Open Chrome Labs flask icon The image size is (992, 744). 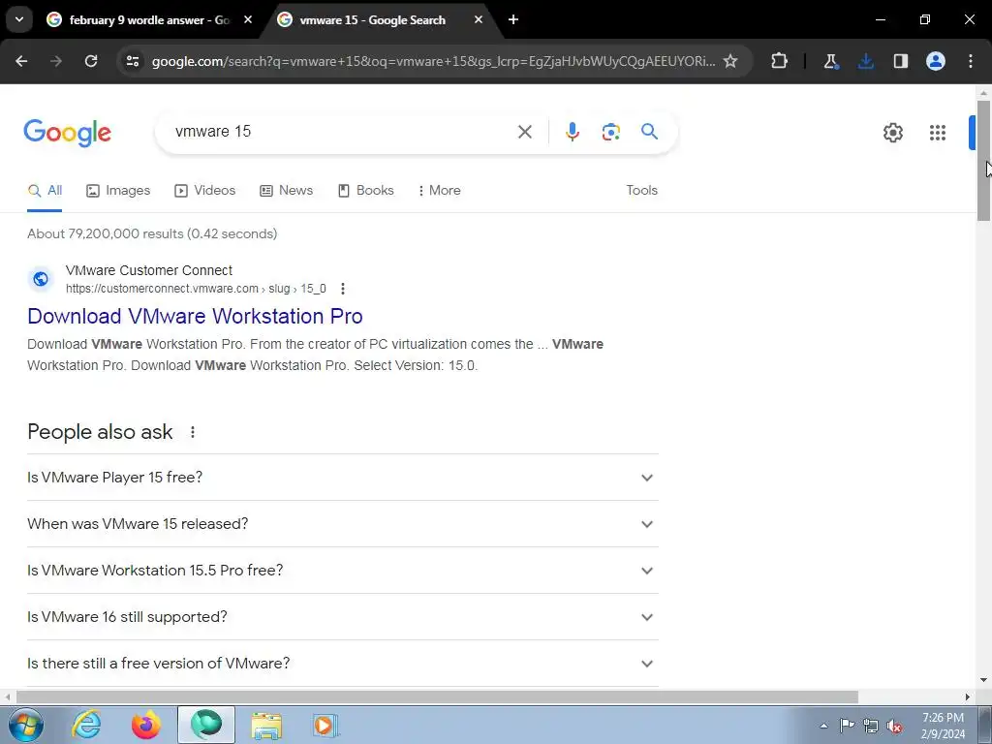pyautogui.click(x=830, y=61)
